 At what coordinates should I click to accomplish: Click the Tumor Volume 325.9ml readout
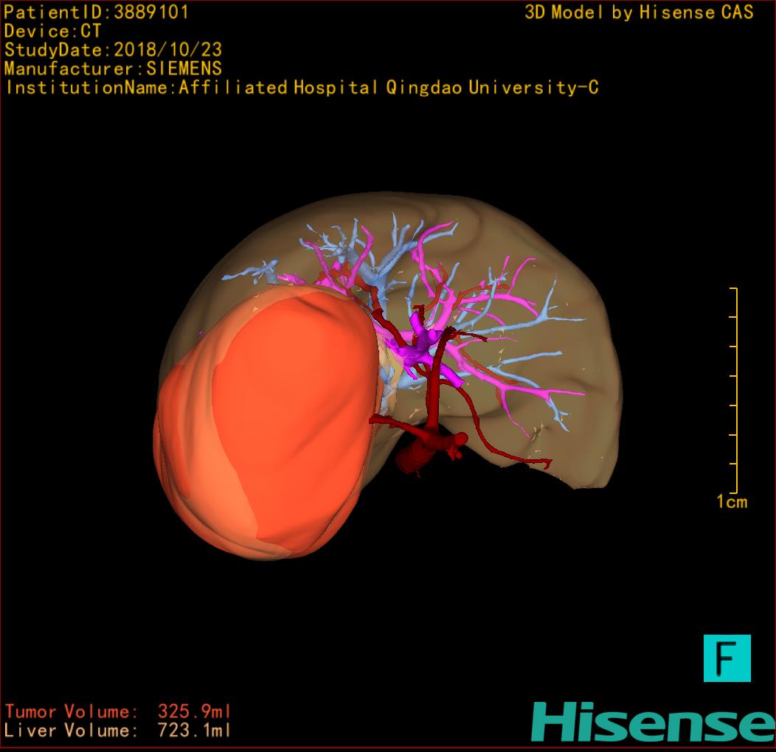(118, 711)
